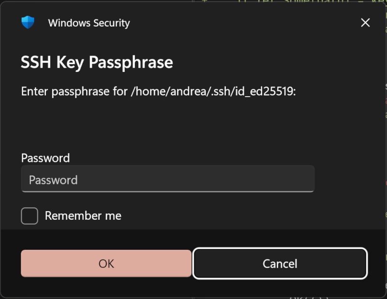
Task: Click the Password label above the field
Action: 45,158
